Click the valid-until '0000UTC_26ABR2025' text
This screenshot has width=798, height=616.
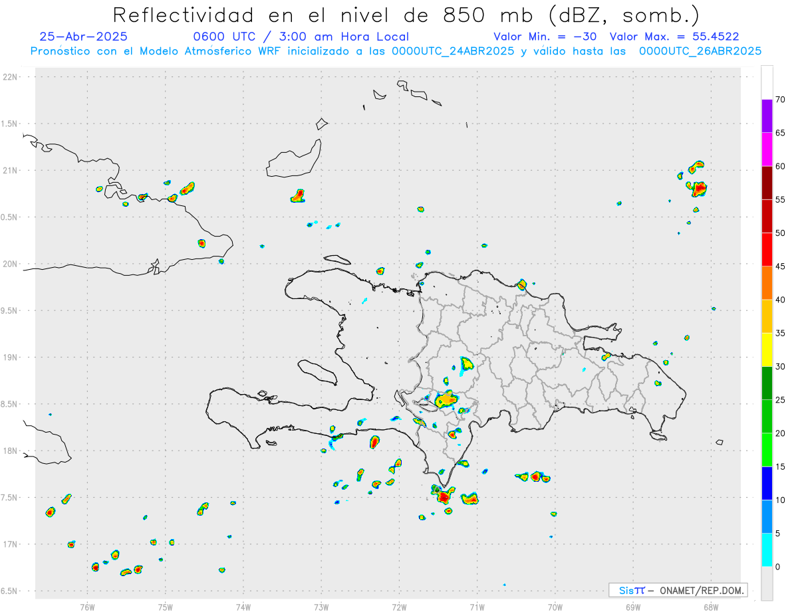[x=700, y=51]
